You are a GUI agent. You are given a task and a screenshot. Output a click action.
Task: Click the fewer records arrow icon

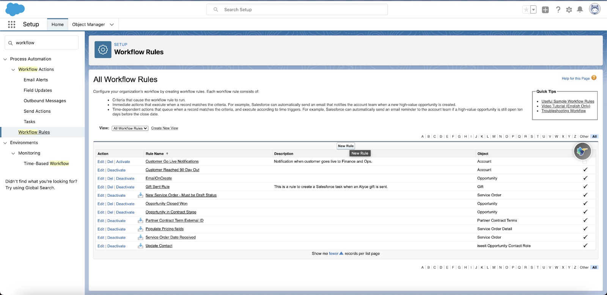(x=341, y=253)
